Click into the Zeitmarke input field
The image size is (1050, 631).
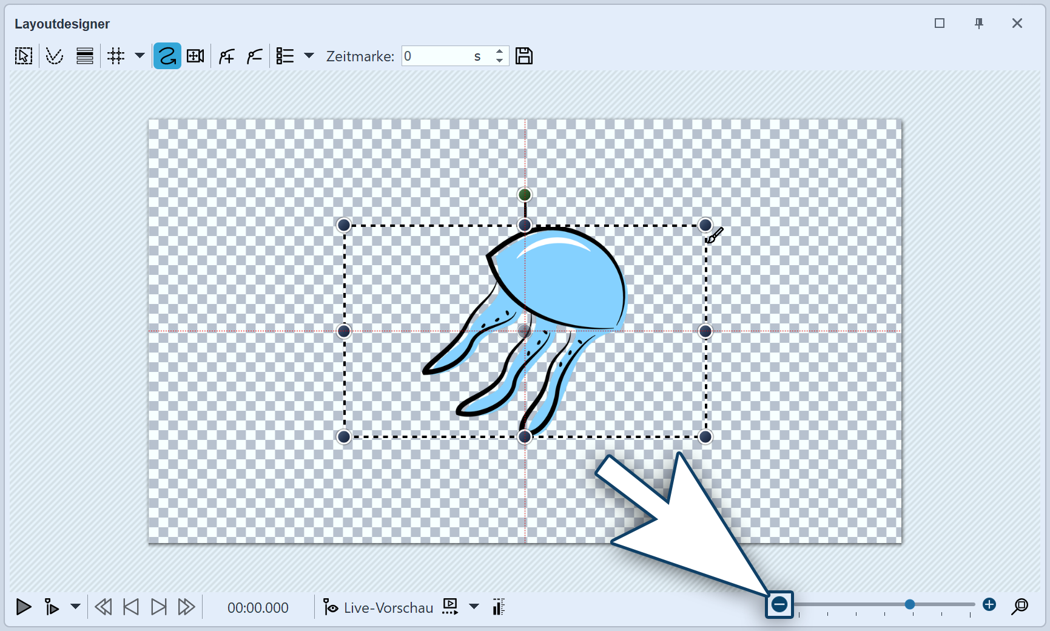(437, 56)
